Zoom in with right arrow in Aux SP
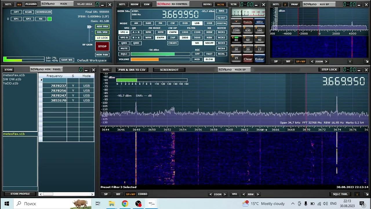The width and height of the screenshot is (371, 209). [326, 62]
